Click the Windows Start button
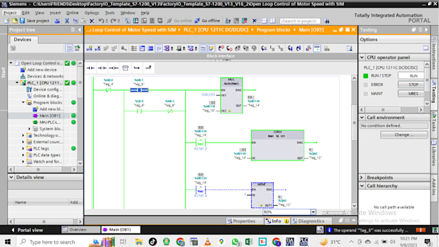 click(8, 242)
